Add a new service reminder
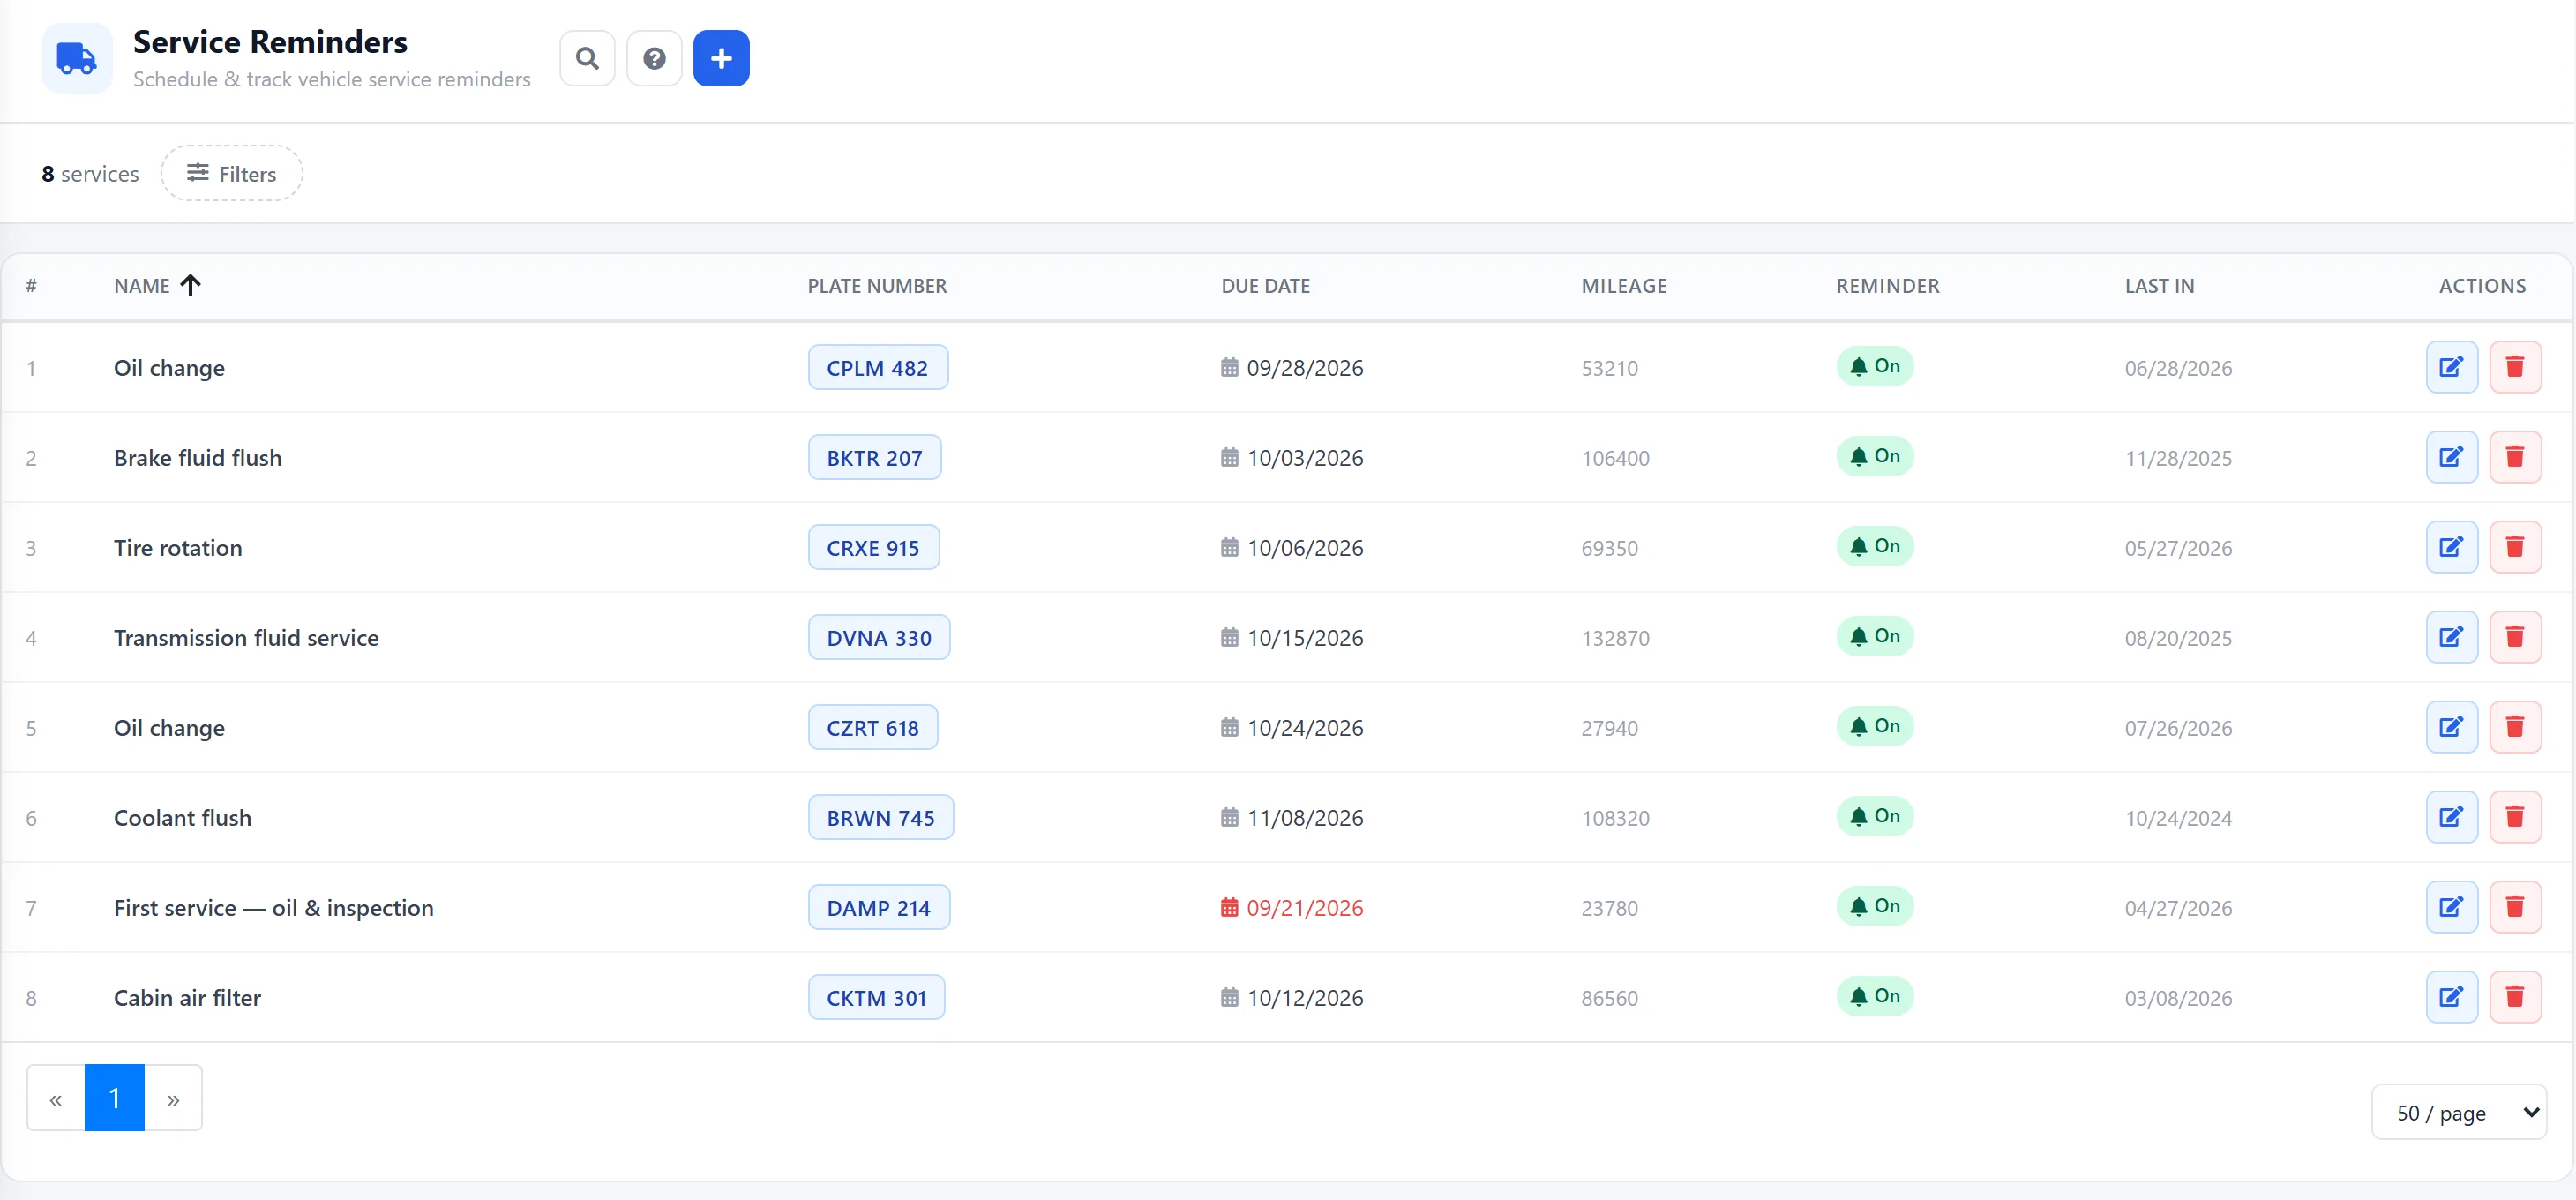Image resolution: width=2576 pixels, height=1200 pixels. [x=721, y=58]
